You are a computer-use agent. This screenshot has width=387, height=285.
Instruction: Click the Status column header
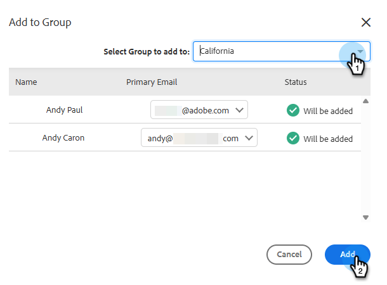296,82
